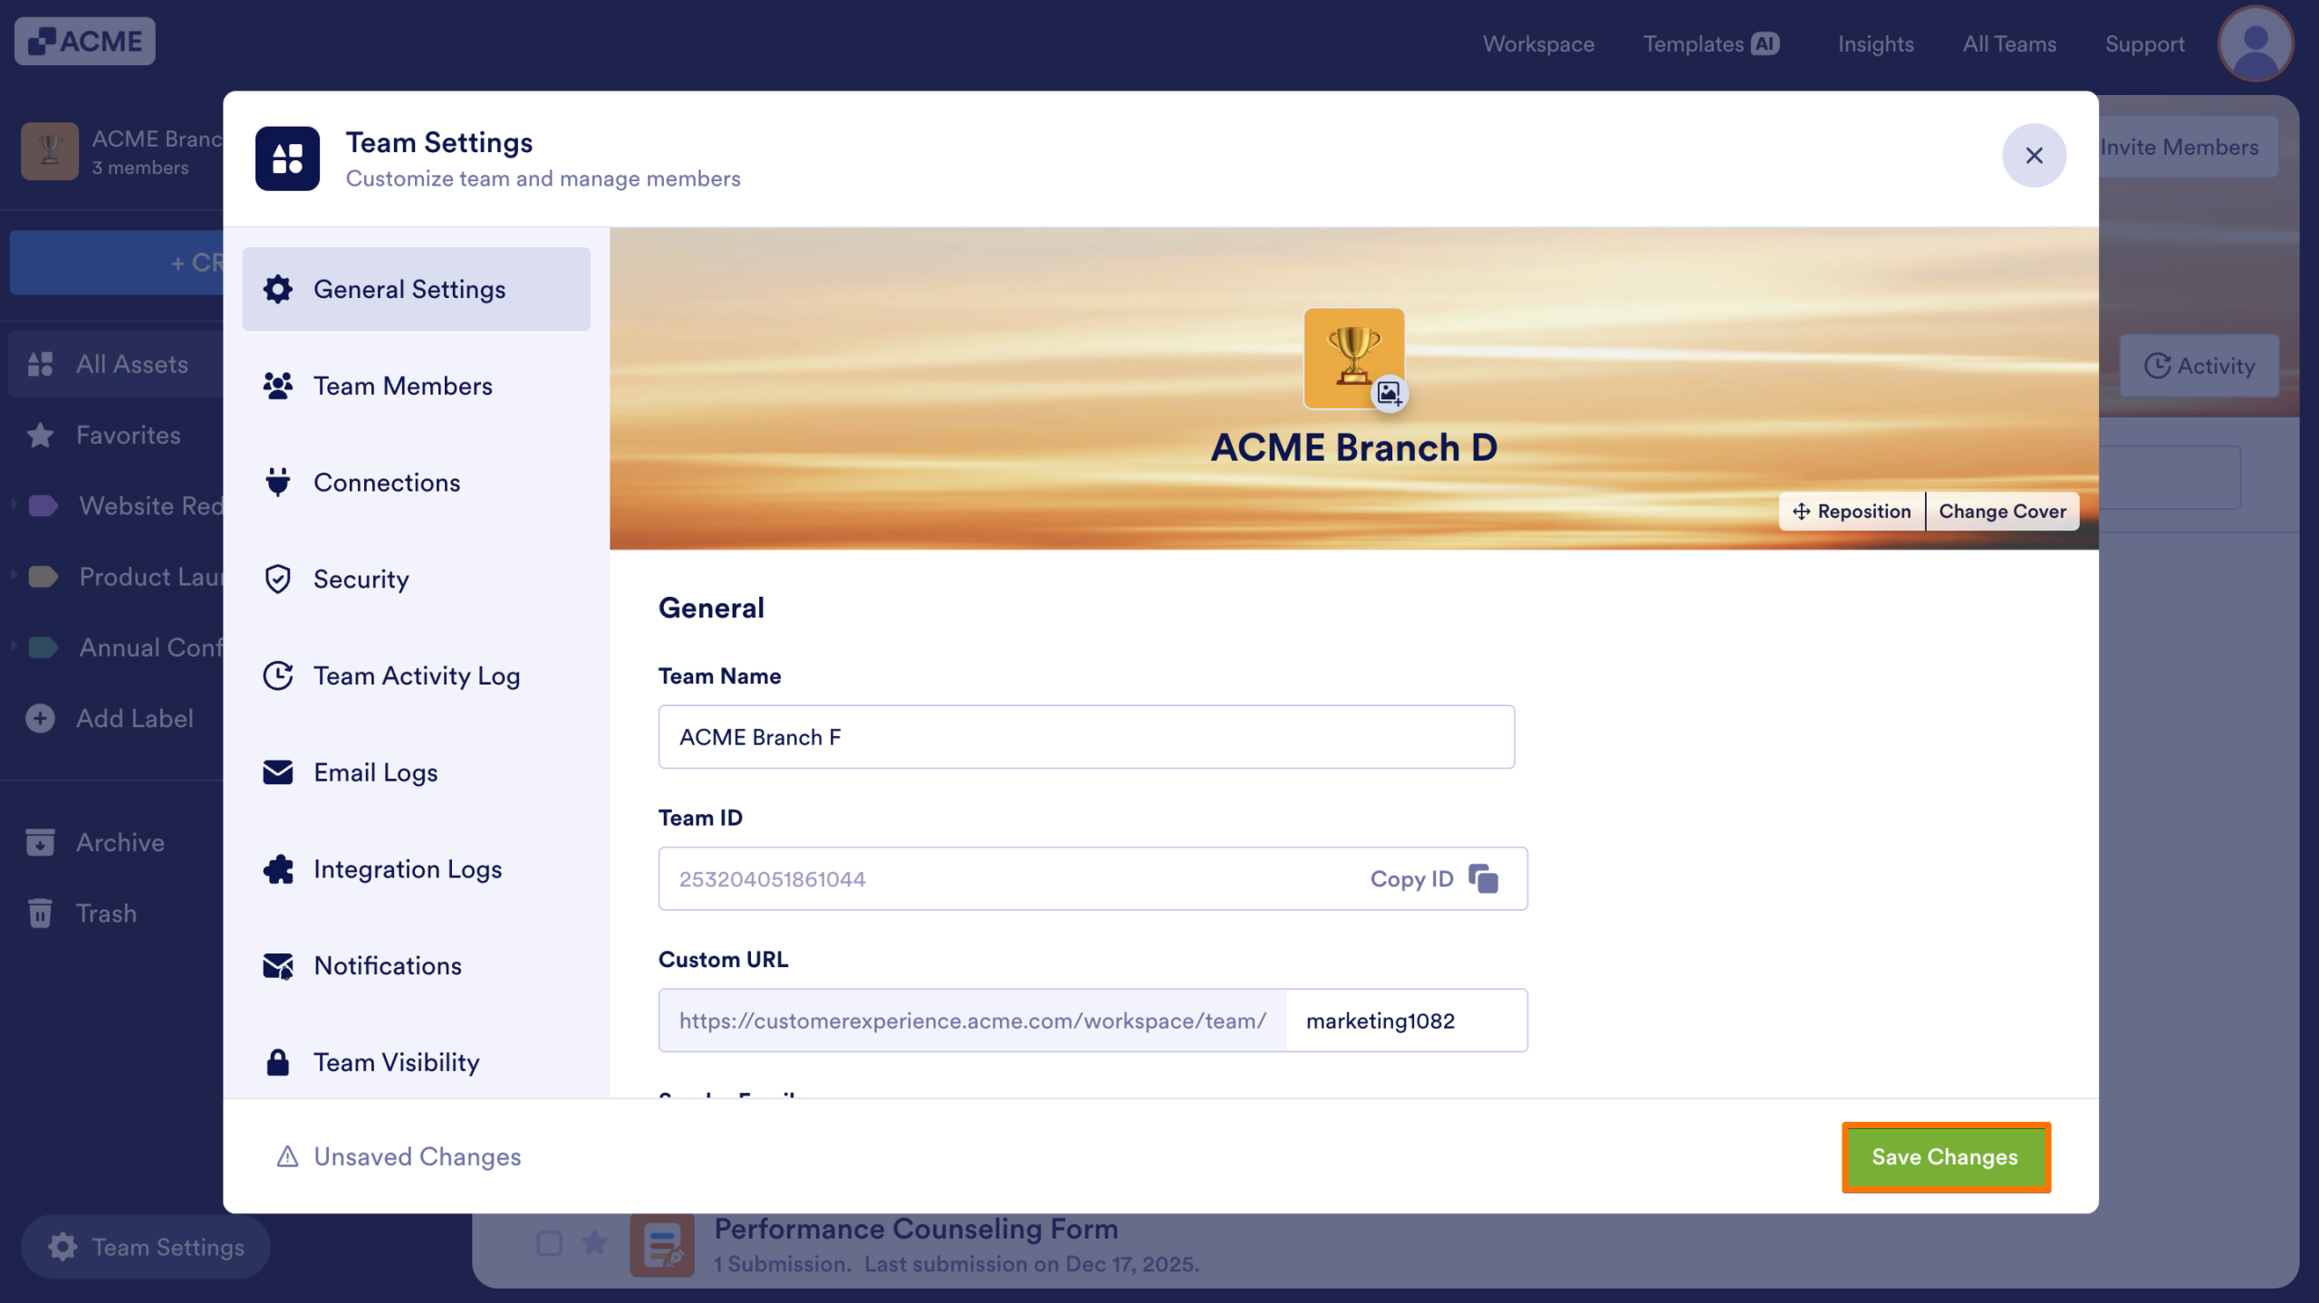Click the Create button in sidebar

pos(116,263)
